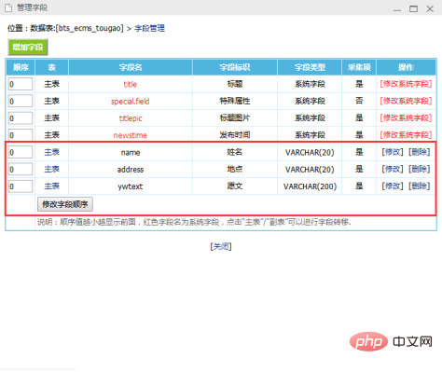Edit order input for title row

point(21,84)
